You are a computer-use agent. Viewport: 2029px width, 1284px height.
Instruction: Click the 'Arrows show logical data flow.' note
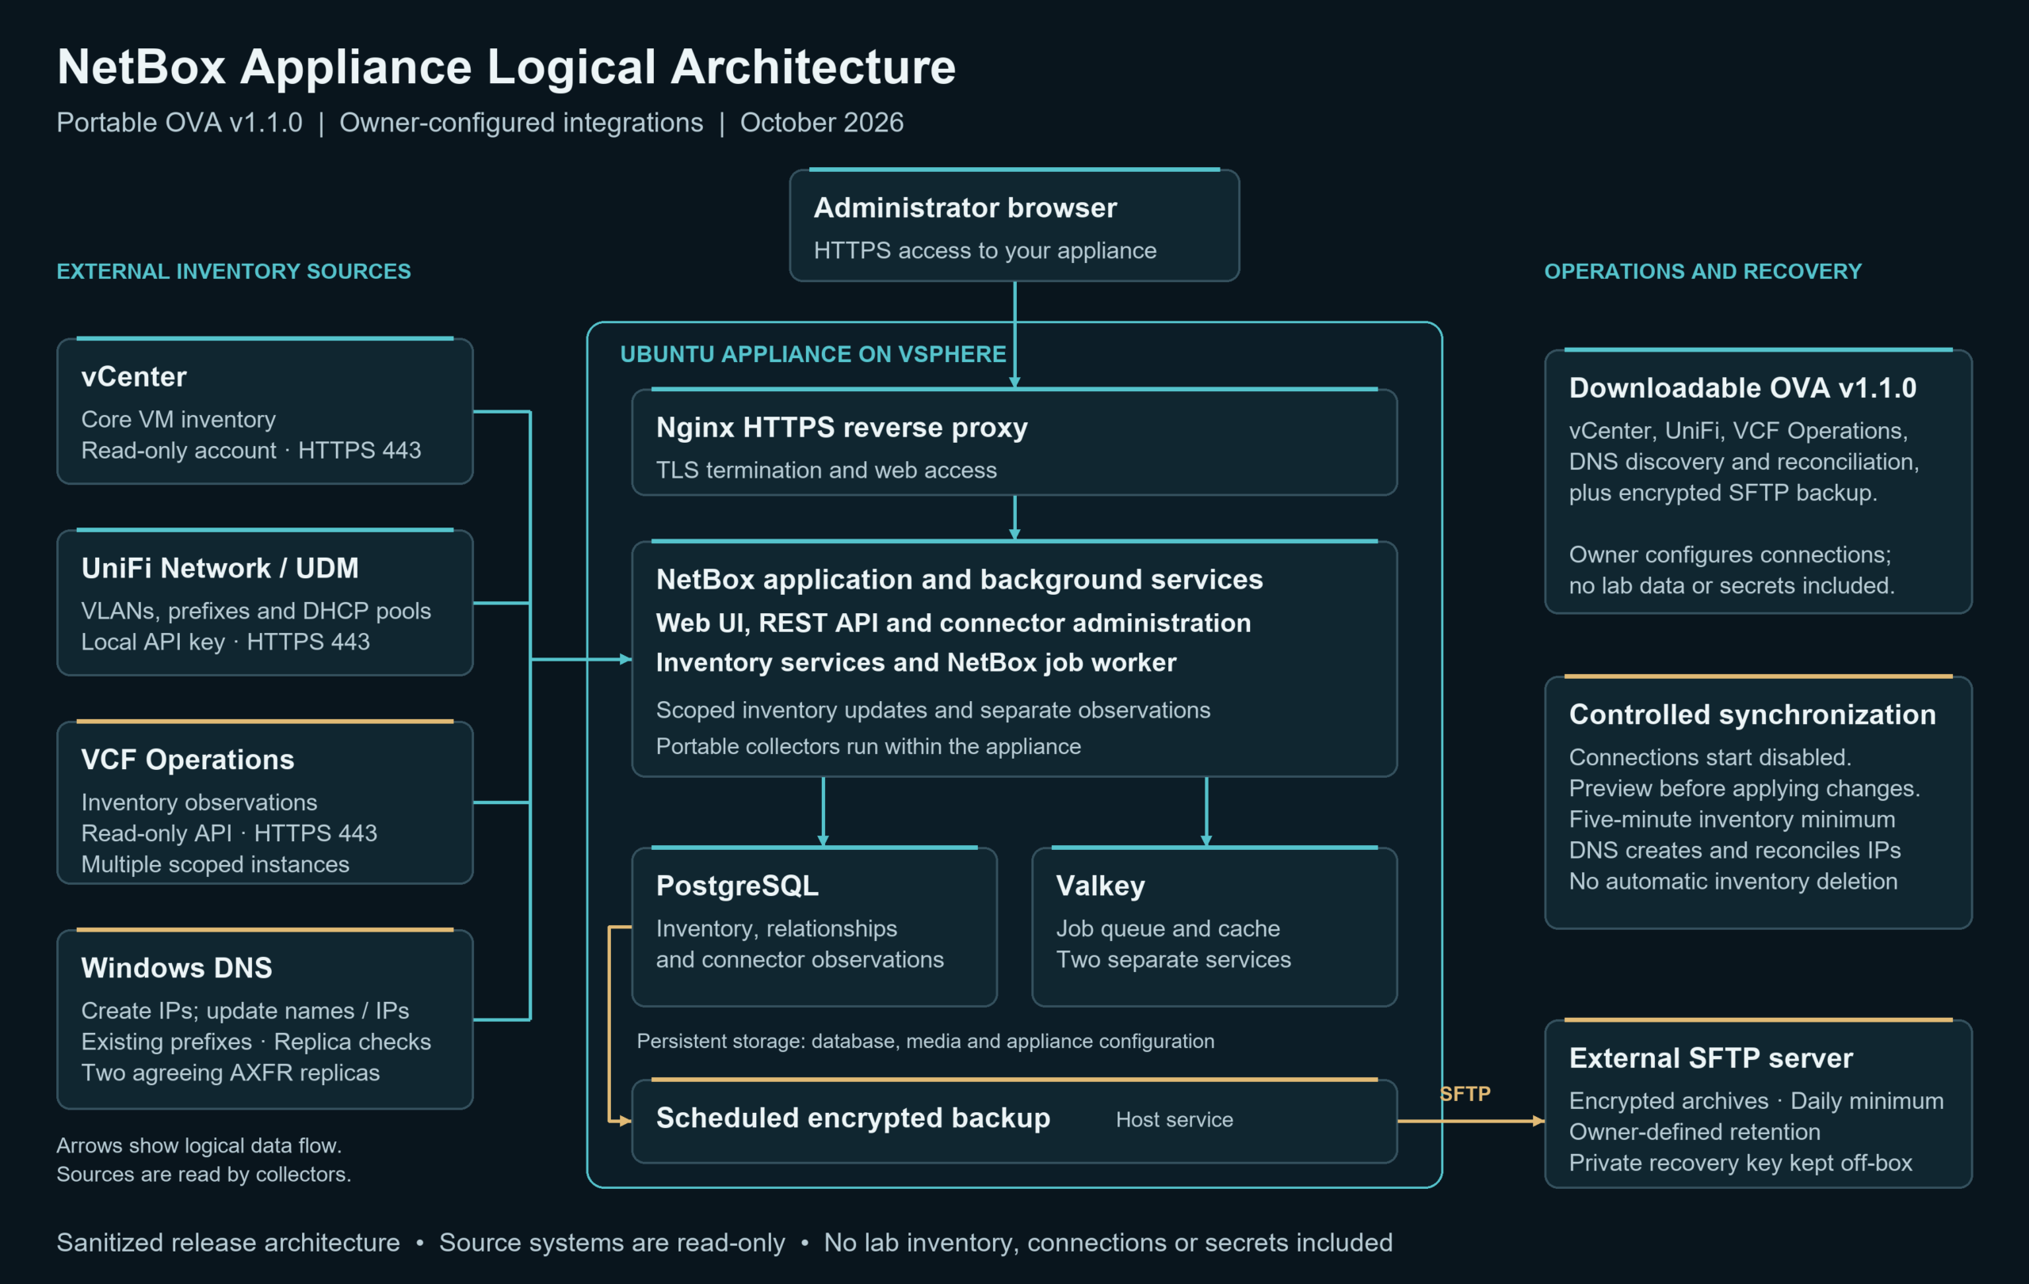pyautogui.click(x=199, y=1146)
